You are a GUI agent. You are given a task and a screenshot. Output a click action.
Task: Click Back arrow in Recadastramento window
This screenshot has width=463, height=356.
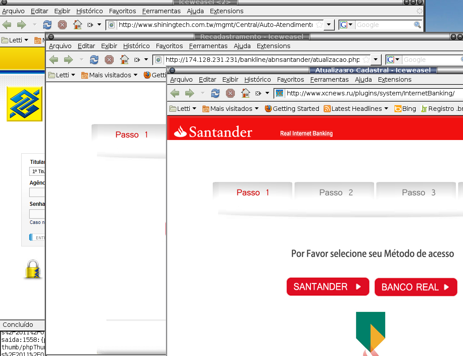click(x=54, y=60)
